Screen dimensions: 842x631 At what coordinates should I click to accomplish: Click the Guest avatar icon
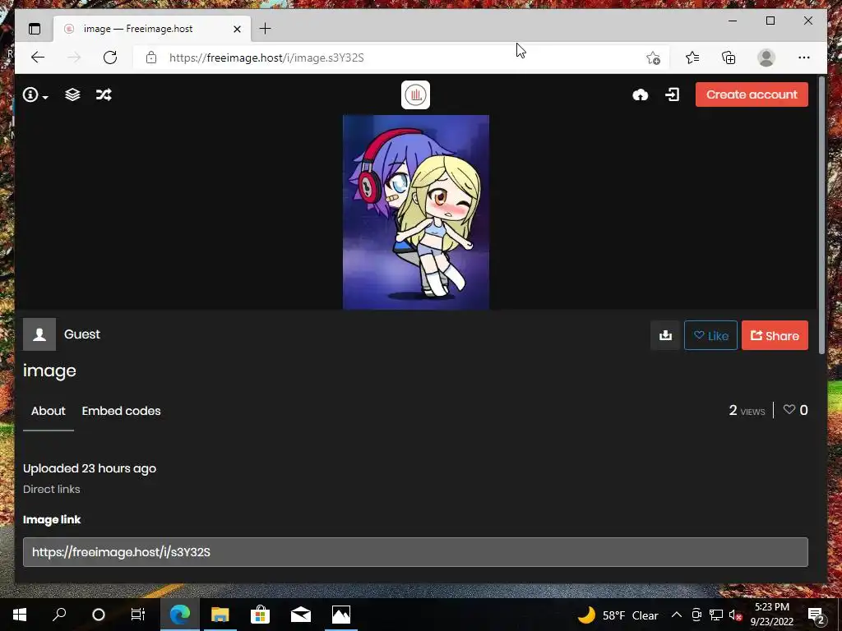point(39,334)
